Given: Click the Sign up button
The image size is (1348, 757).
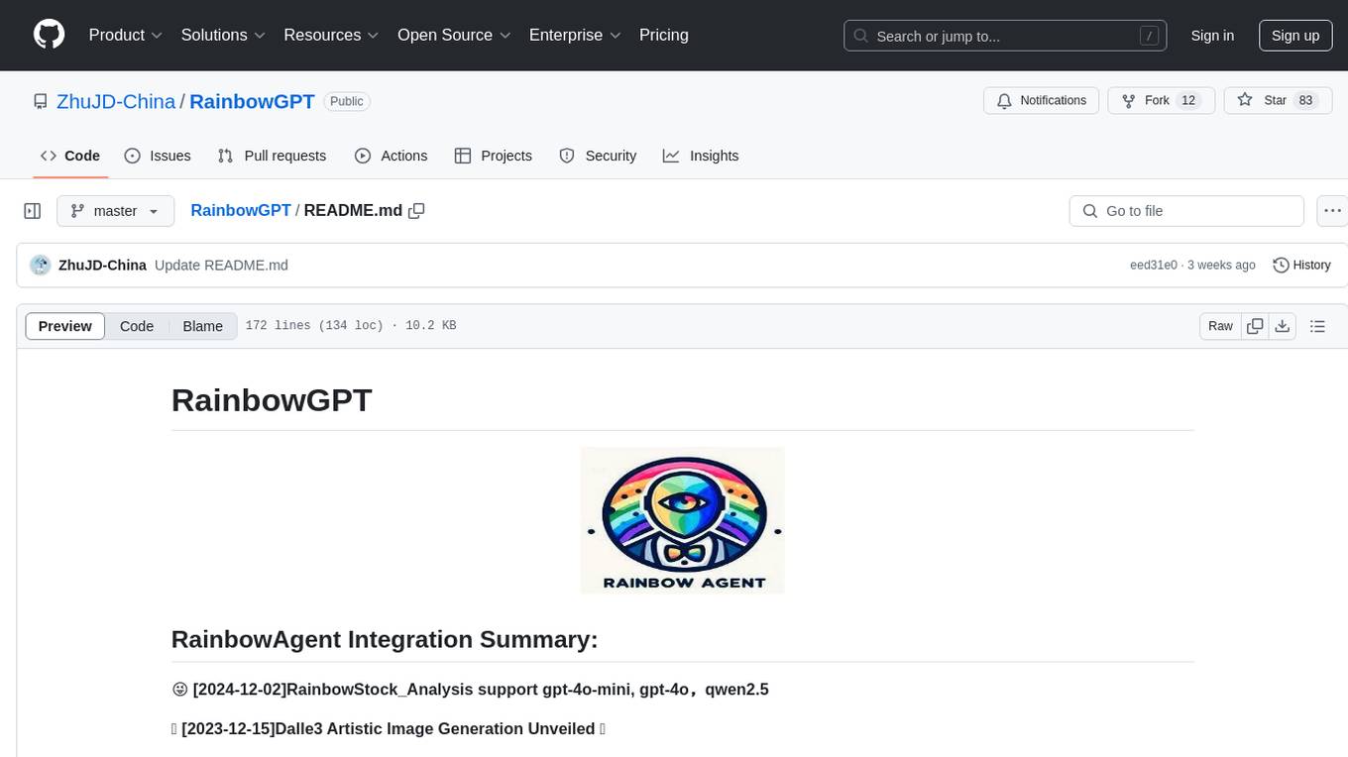Looking at the screenshot, I should coord(1295,36).
